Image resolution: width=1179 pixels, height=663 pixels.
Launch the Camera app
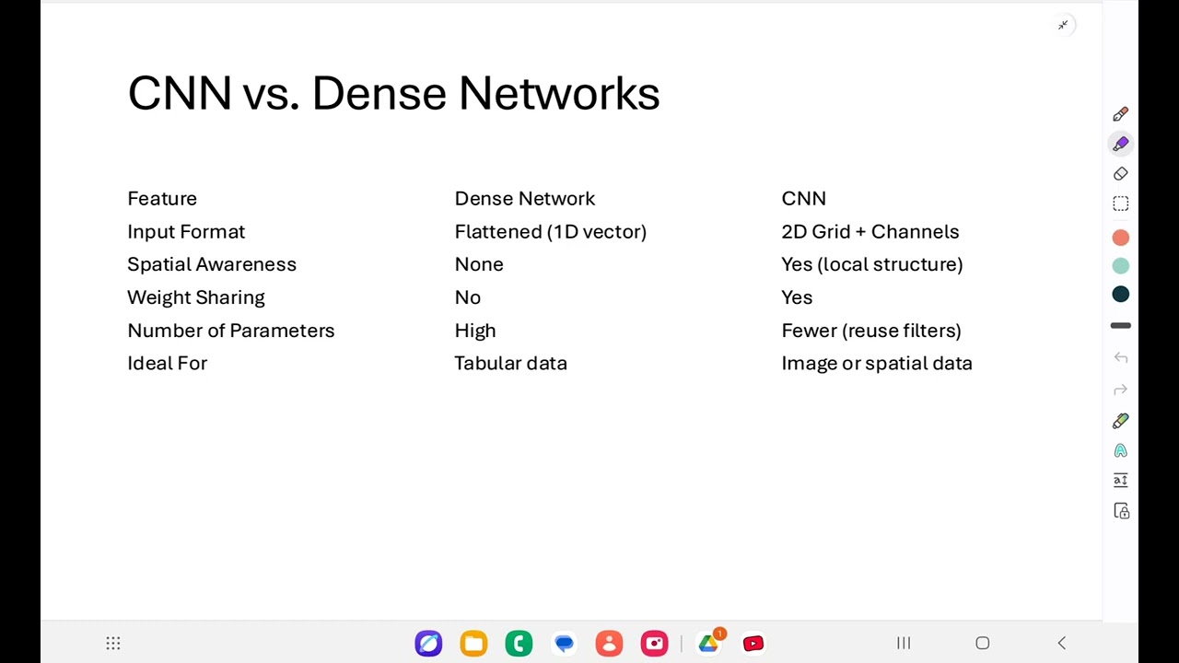click(x=654, y=643)
